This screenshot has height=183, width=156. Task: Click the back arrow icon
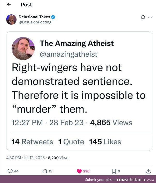[9, 5]
